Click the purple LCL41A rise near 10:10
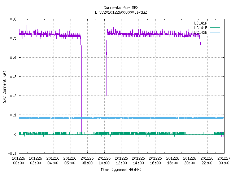 click(x=106, y=88)
